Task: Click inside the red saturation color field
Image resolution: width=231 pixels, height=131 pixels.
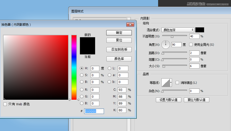Action: pos(36,68)
